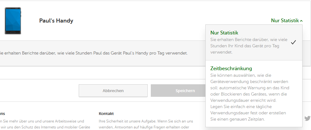Collapse the menu via the chevron arrow
This screenshot has height=130, width=311.
[x=301, y=21]
